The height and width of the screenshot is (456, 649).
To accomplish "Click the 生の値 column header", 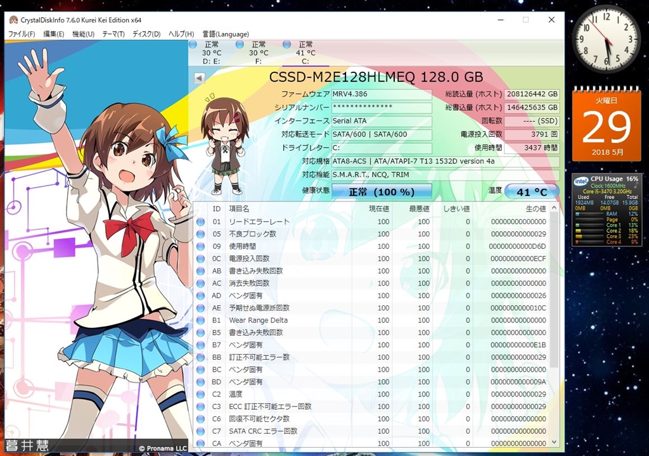I will pos(511,209).
